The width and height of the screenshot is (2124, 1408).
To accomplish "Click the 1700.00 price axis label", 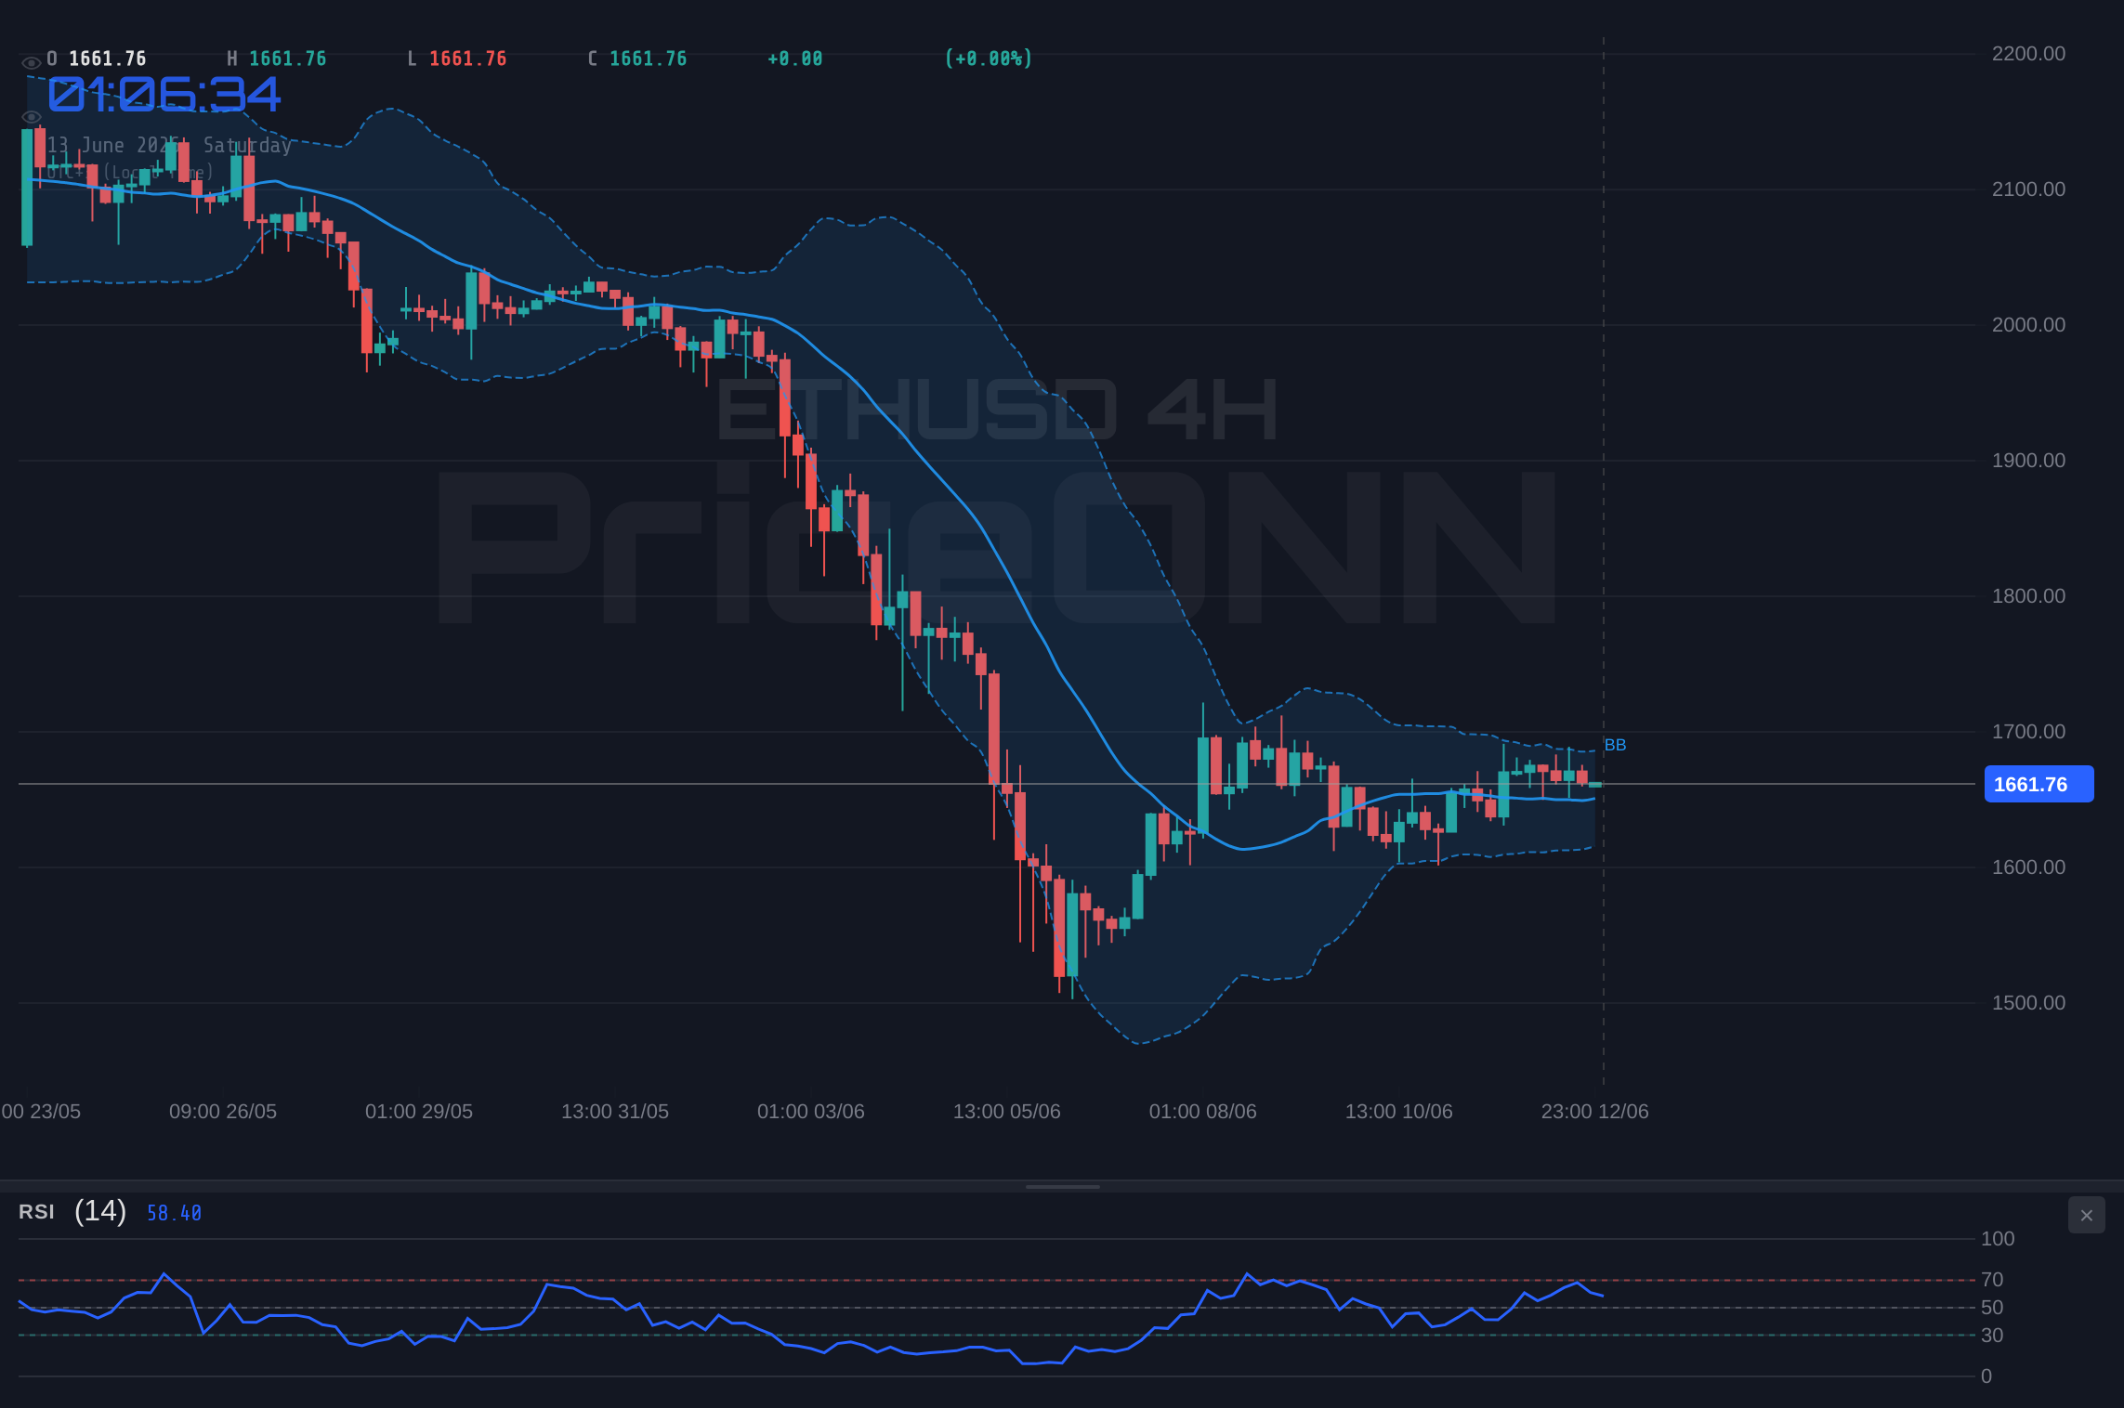I will point(2028,732).
